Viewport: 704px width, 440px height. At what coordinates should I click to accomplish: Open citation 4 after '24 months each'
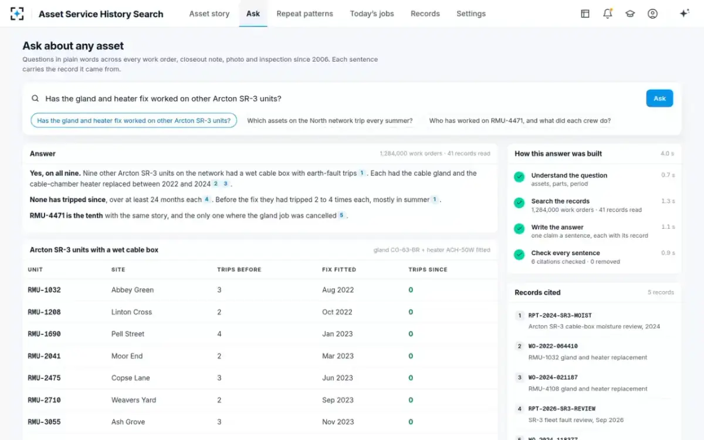pyautogui.click(x=207, y=199)
